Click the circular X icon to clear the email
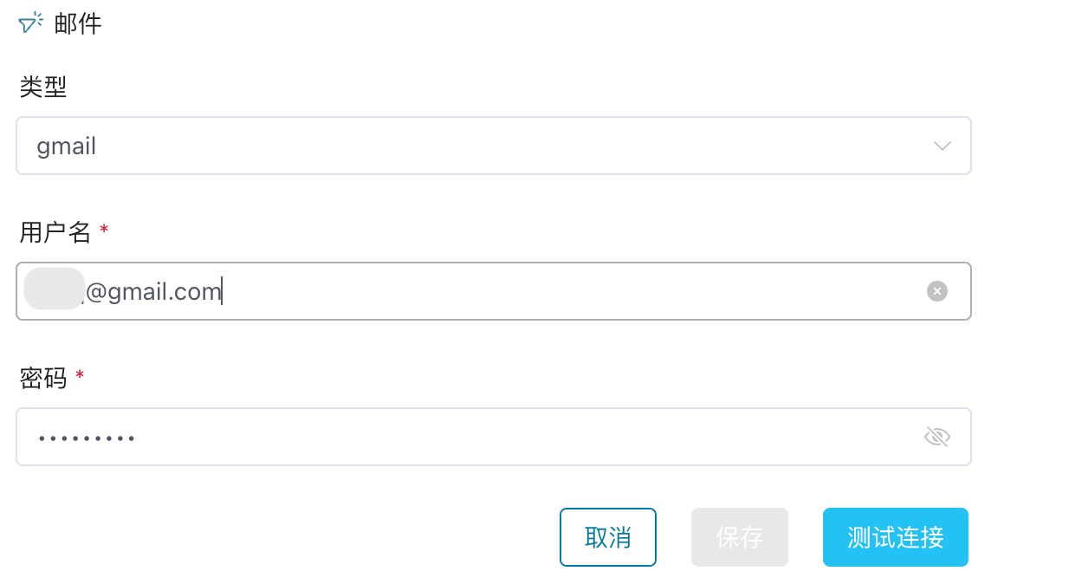This screenshot has height=584, width=1069. pyautogui.click(x=937, y=291)
